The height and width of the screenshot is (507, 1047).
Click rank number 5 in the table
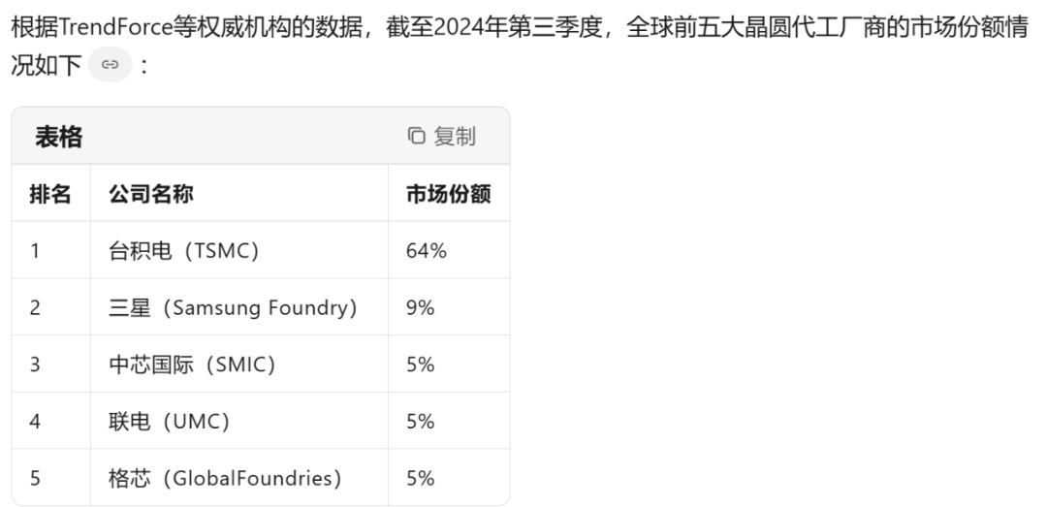click(35, 479)
